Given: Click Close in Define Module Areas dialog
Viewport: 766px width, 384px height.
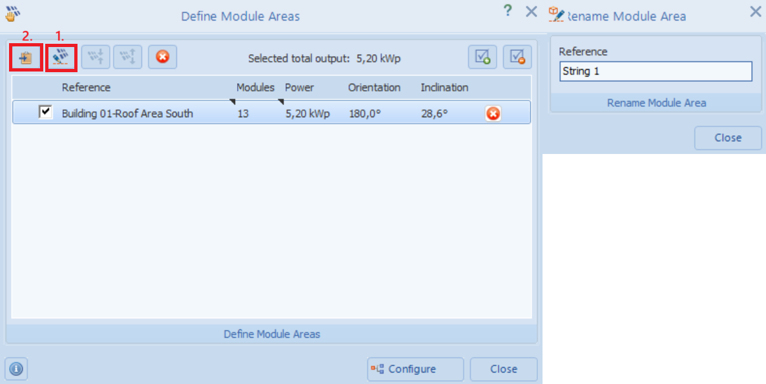Looking at the screenshot, I should pyautogui.click(x=503, y=369).
